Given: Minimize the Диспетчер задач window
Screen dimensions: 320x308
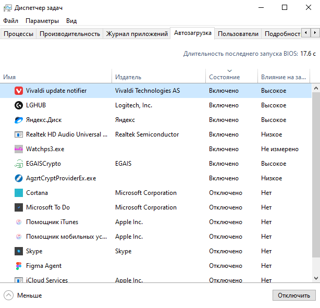Looking at the screenshot, I should [261, 8].
